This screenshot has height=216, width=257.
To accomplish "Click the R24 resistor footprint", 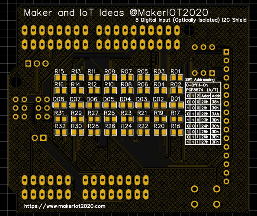I will coord(127,132).
